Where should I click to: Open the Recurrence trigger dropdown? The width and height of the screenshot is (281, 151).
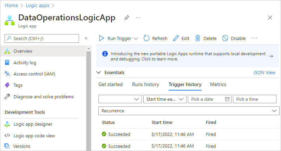pos(274,111)
